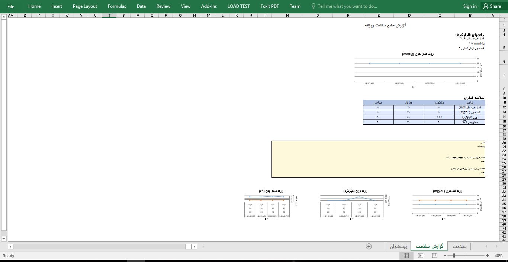This screenshot has width=508, height=262.
Task: Click the body temperature (C°) row label
Action: tap(470, 122)
